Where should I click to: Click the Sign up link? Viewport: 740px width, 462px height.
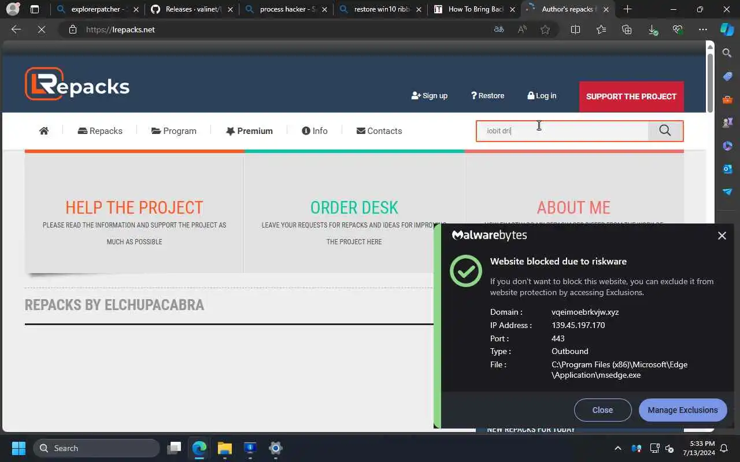coord(430,96)
